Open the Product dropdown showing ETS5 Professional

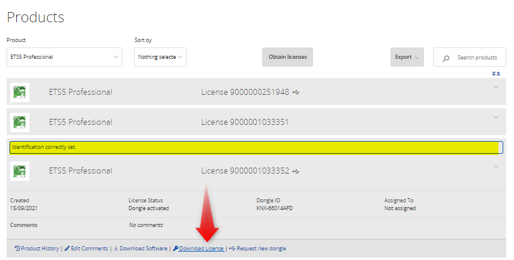tap(64, 57)
